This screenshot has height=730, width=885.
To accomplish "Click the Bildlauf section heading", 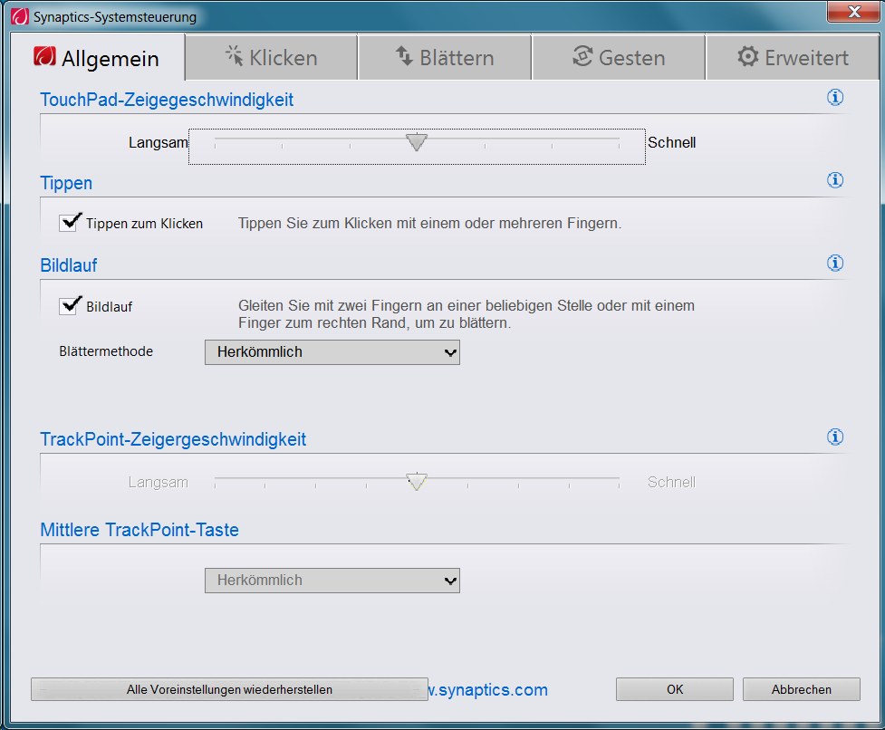I will (68, 265).
